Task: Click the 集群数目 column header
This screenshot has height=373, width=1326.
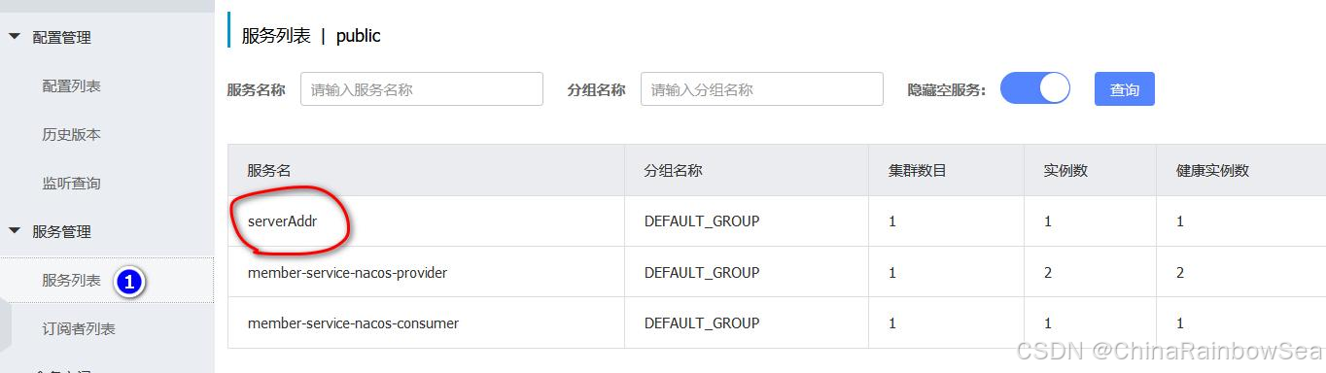Action: (917, 170)
